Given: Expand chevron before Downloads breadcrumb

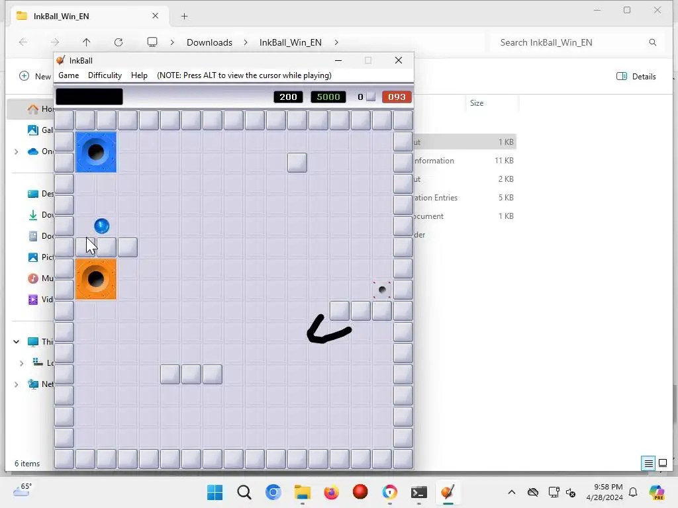Looking at the screenshot, I should point(172,42).
